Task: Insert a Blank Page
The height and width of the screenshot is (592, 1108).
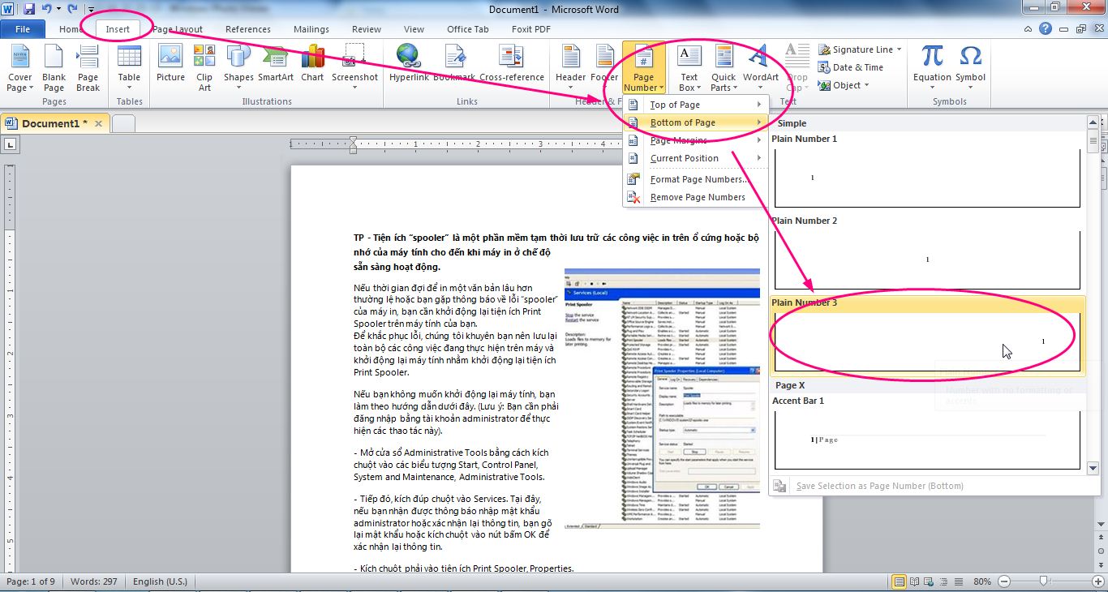Action: tap(54, 69)
